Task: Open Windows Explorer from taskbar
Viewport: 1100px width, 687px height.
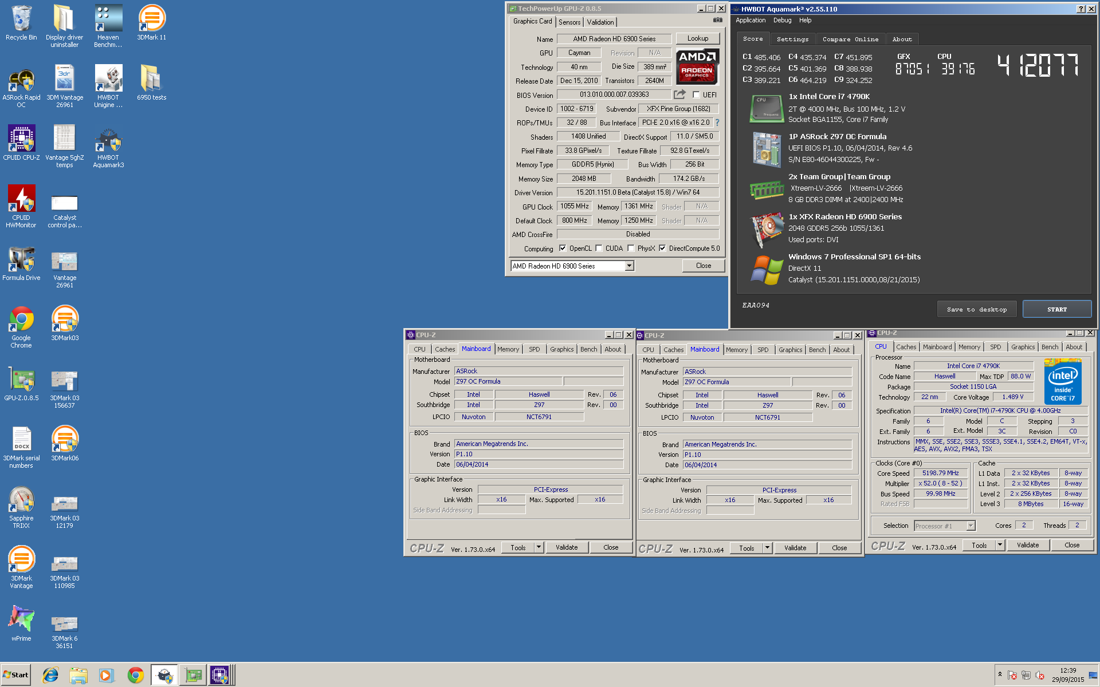Action: coord(78,675)
